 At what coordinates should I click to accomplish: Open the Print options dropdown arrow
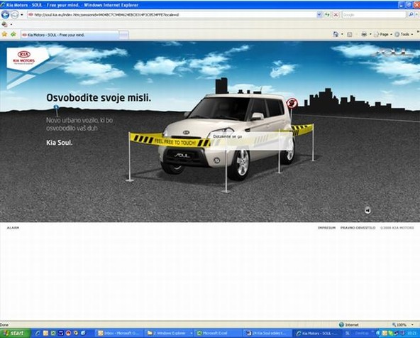point(370,34)
